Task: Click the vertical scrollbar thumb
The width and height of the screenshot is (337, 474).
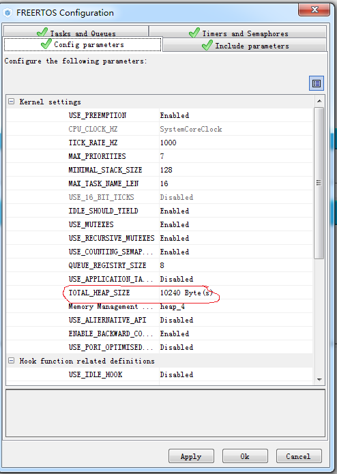Action: pyautogui.click(x=319, y=183)
